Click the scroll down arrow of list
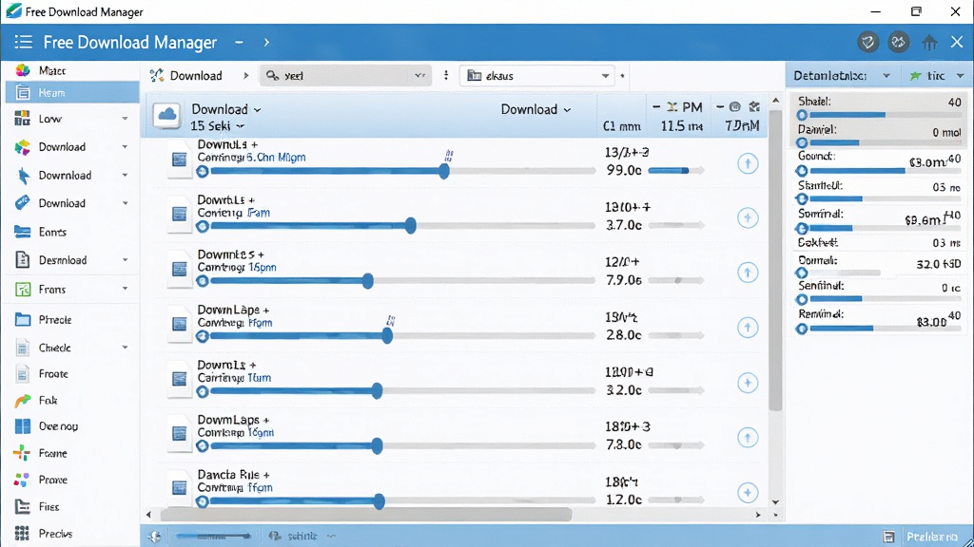Image resolution: width=974 pixels, height=547 pixels. pyautogui.click(x=775, y=501)
